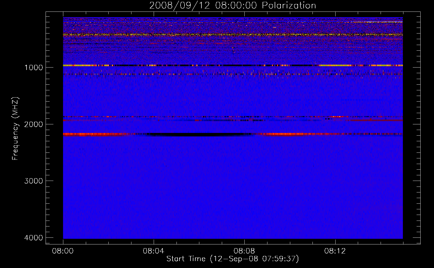The height and width of the screenshot is (268, 434).
Task: Click the 08:12 time tick label
Action: coord(335,251)
